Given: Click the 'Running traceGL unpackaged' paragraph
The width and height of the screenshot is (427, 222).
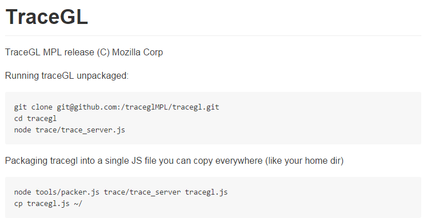Looking at the screenshot, I should click(x=67, y=75).
